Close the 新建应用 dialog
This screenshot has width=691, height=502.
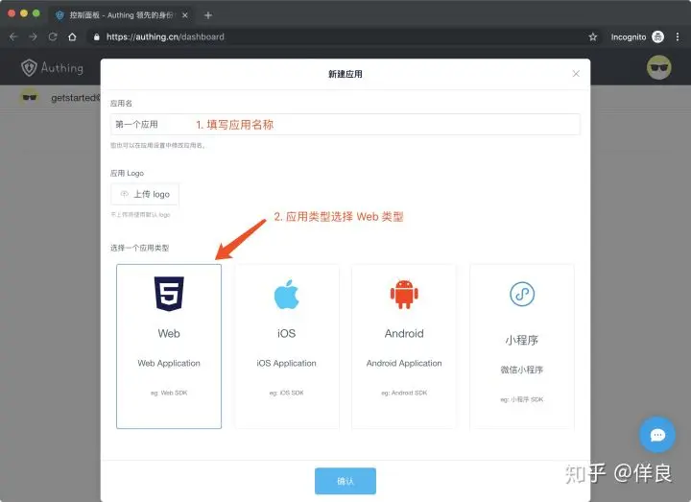tap(576, 74)
